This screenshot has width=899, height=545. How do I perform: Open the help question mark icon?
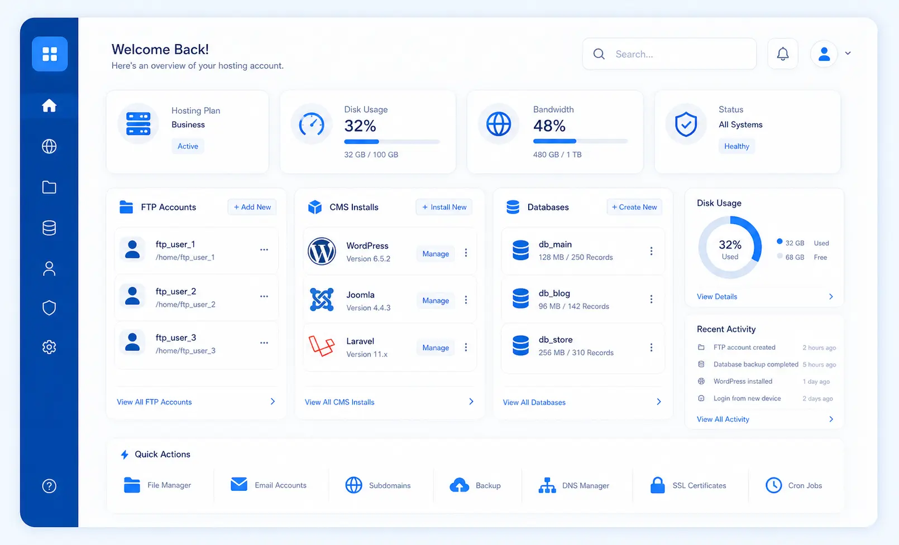[49, 486]
